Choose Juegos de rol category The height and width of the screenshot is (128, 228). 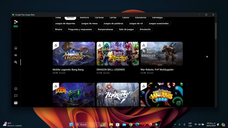tap(136, 23)
